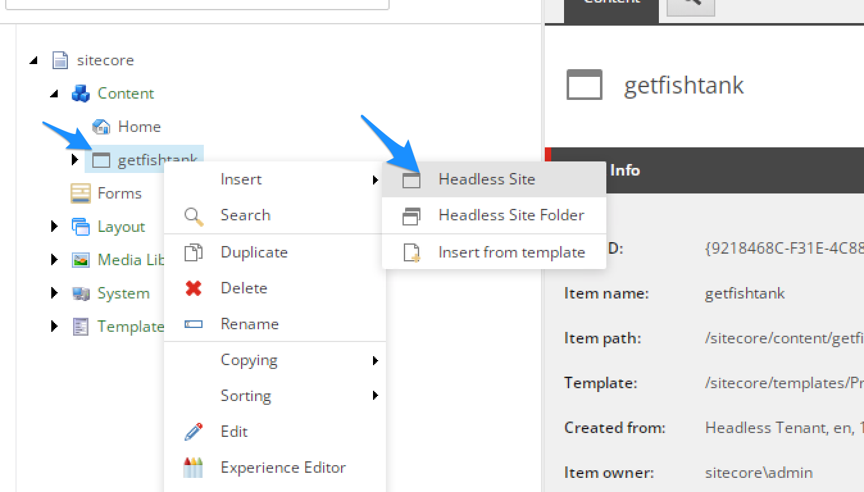Click the Search magnifier icon in context menu
Screen dimensions: 864x492
pyautogui.click(x=194, y=217)
